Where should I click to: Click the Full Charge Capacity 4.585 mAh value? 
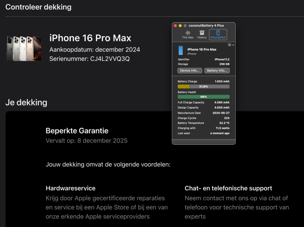222,102
